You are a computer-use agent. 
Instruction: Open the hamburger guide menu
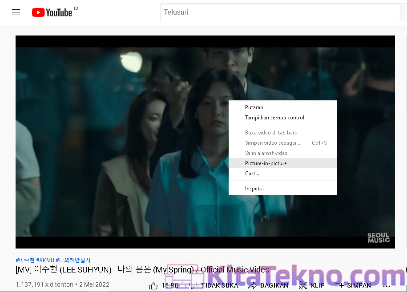(16, 12)
